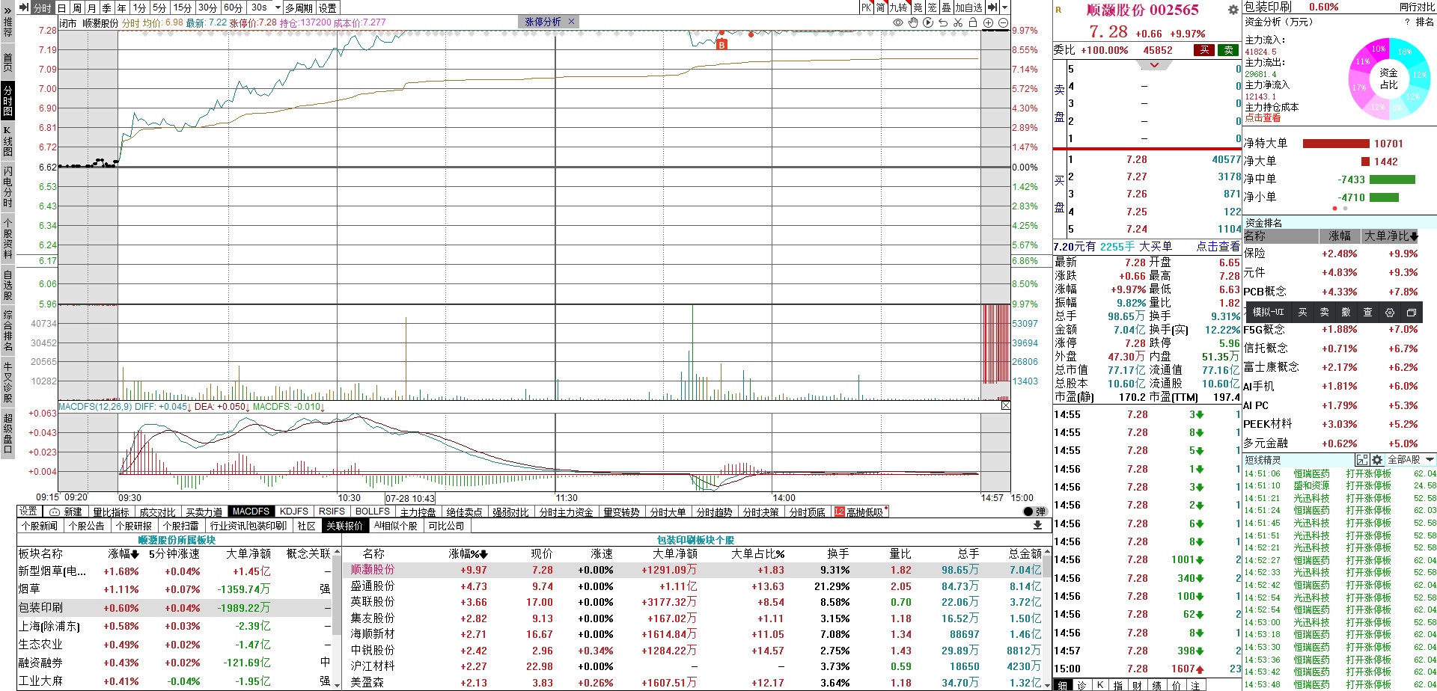This screenshot has height=691, width=1437.
Task: Click the 叠 overlay icon
Action: pos(946,7)
